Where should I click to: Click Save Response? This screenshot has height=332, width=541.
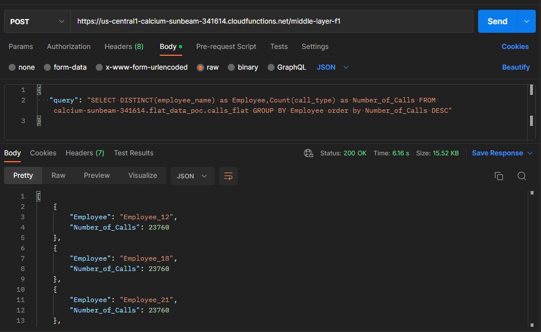(497, 153)
